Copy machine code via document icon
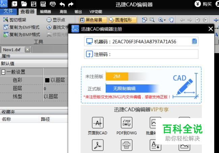 194,41
